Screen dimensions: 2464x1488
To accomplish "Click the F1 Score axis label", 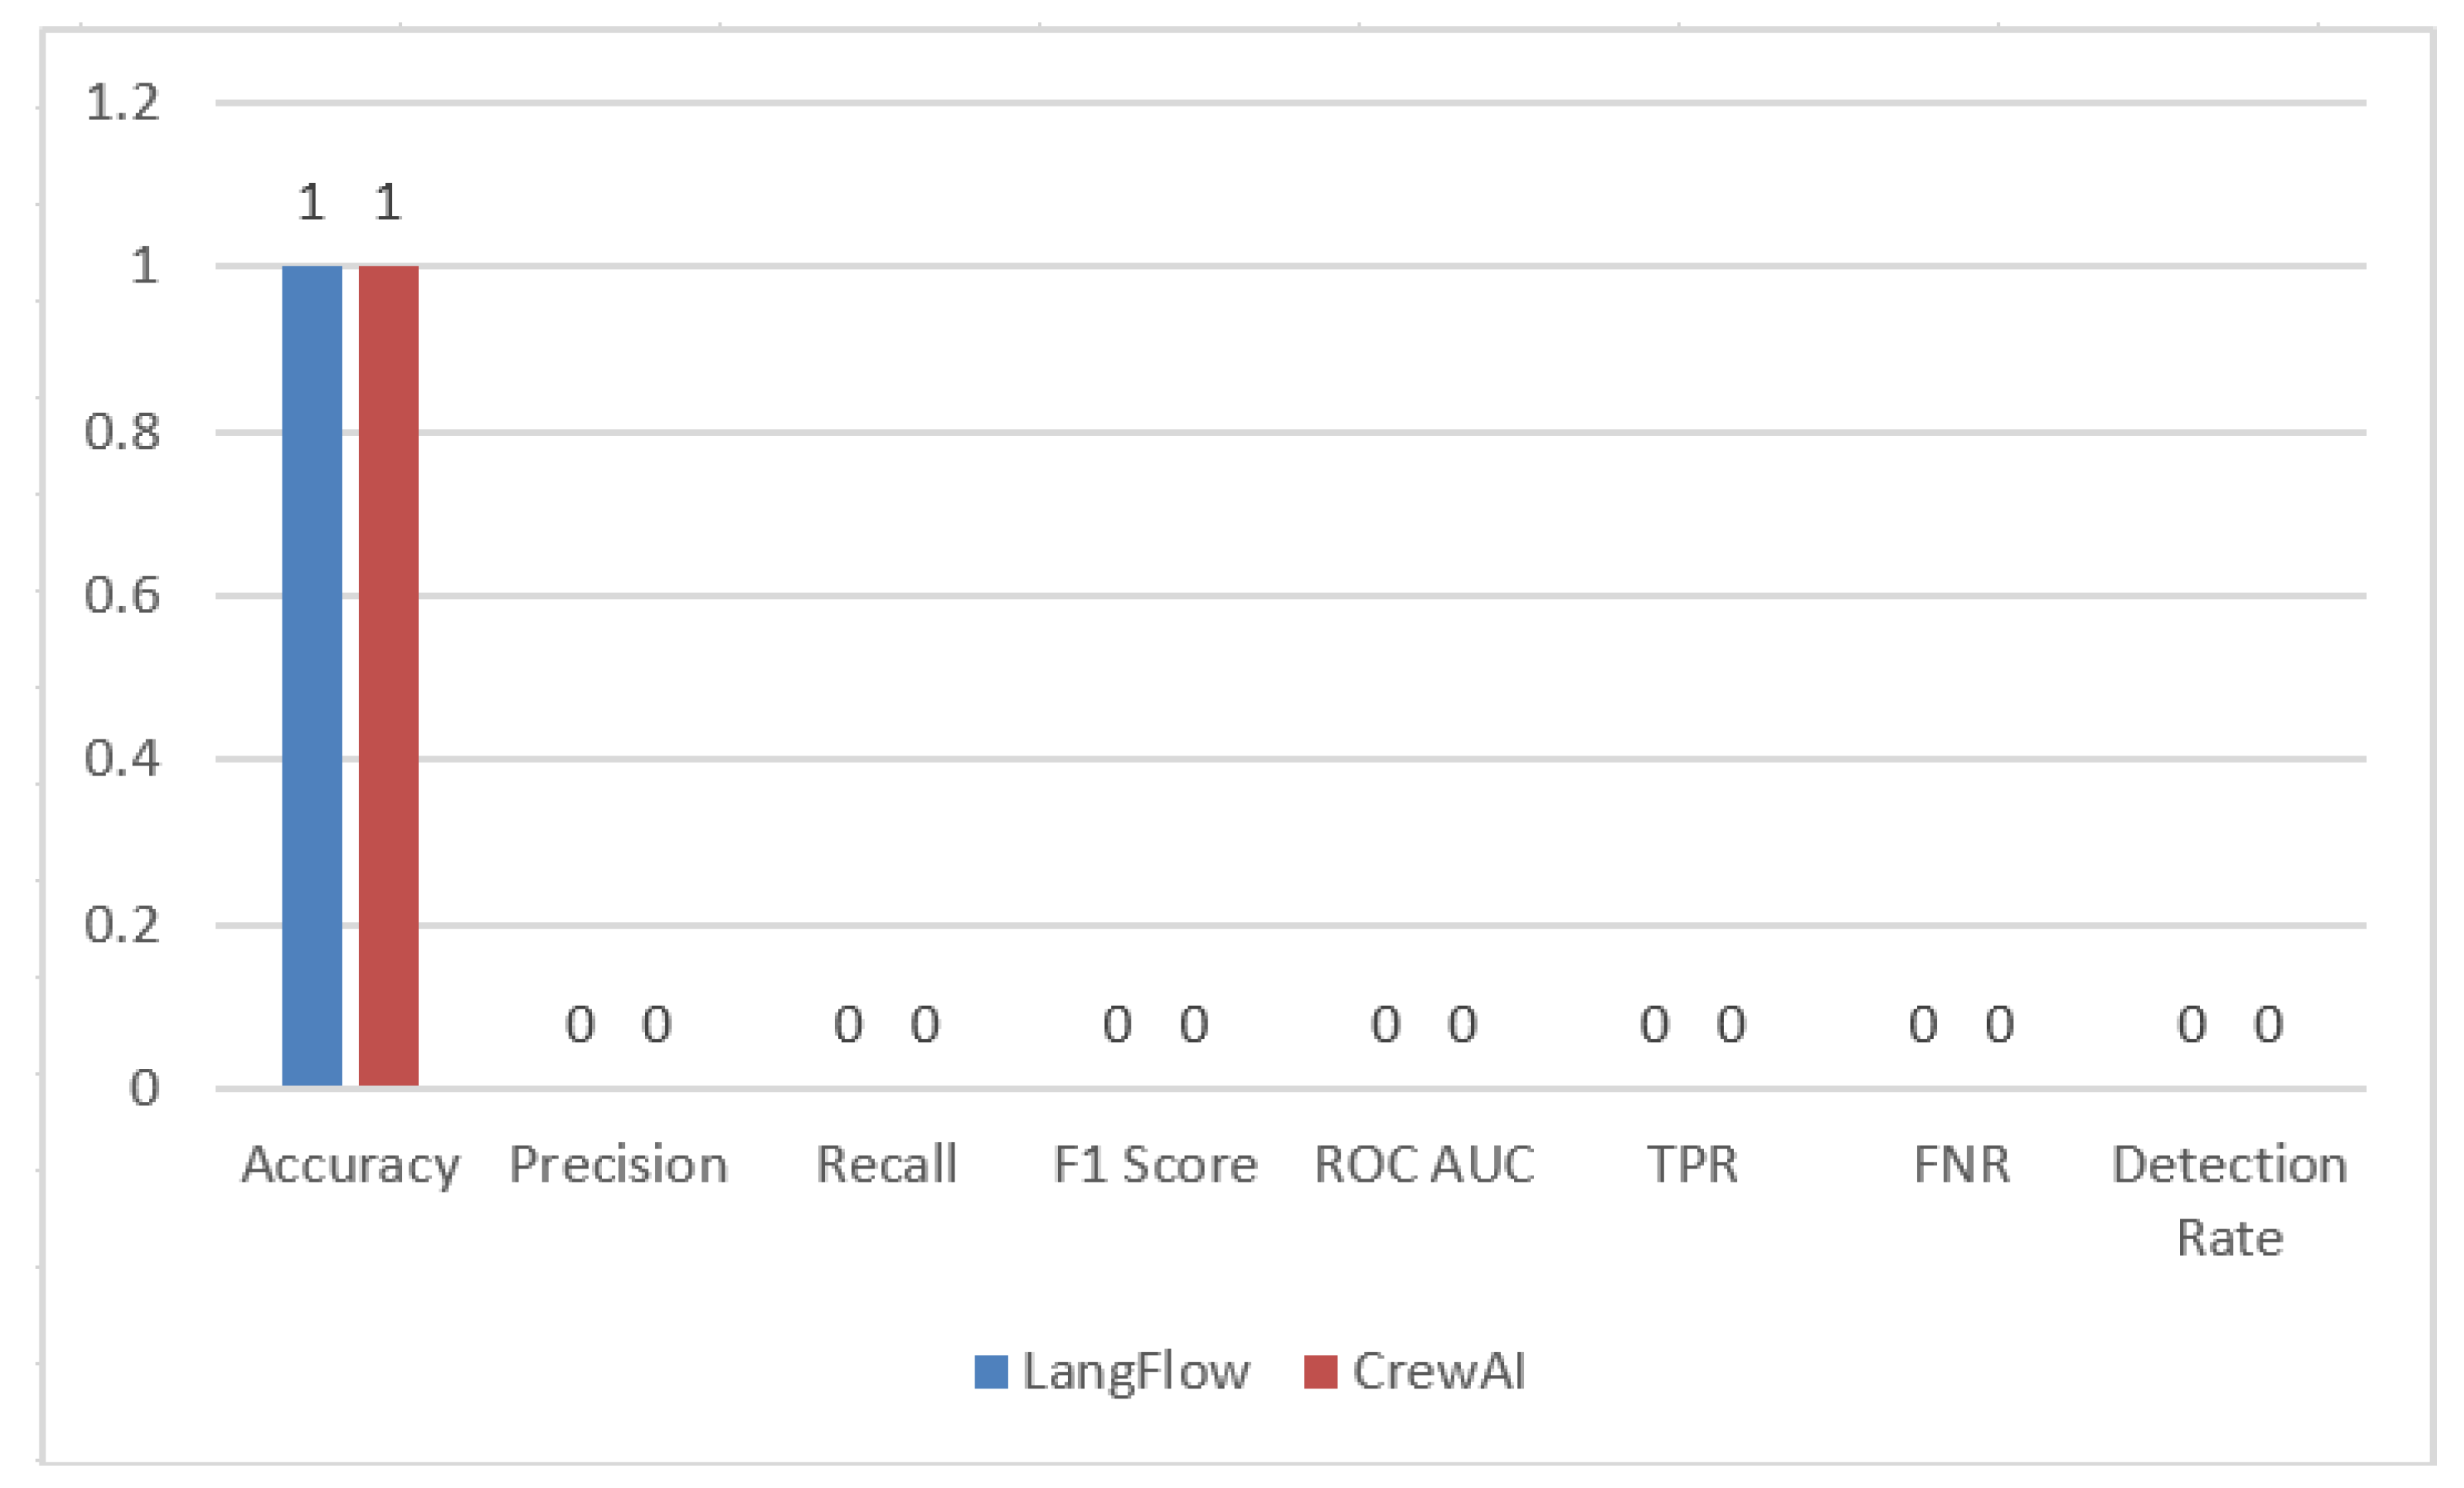I will pyautogui.click(x=1155, y=1165).
